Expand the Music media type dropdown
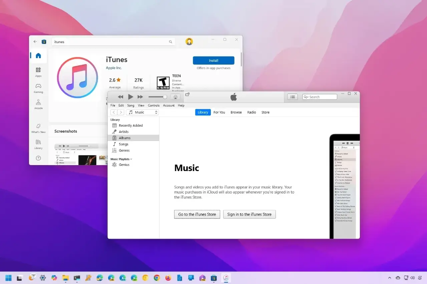This screenshot has width=427, height=284. tap(142, 112)
